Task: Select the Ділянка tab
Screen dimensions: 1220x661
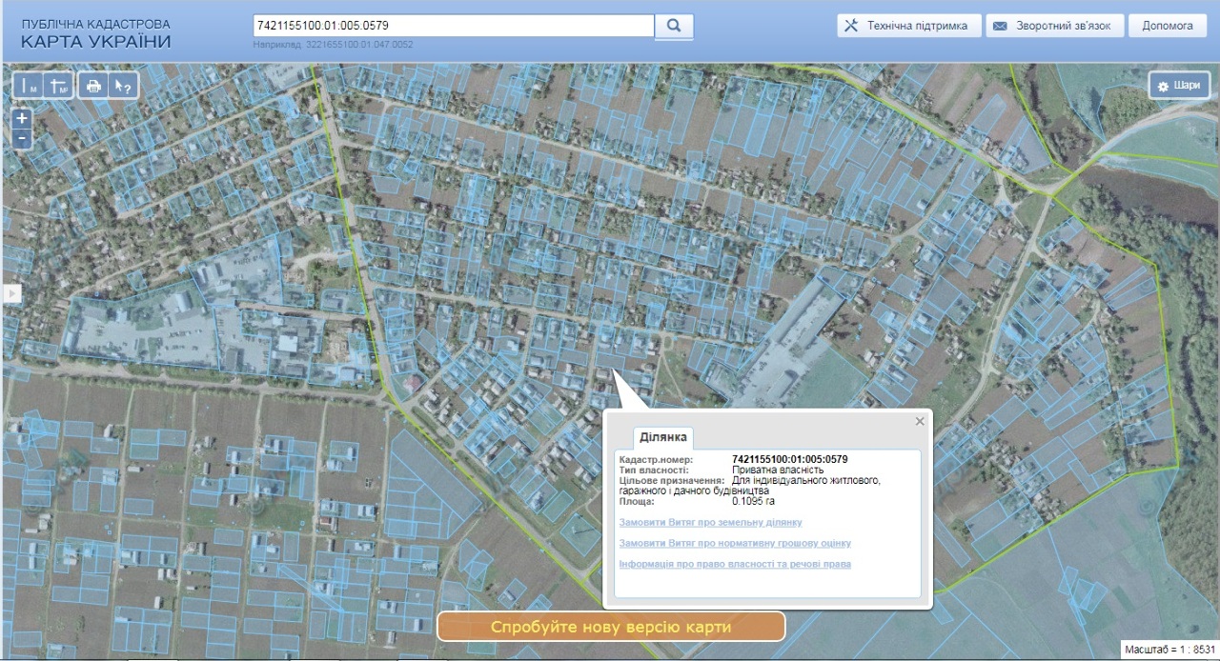Action: click(x=662, y=437)
